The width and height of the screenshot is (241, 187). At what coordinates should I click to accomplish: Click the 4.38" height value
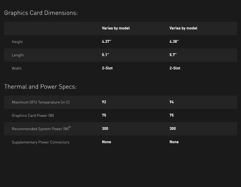coord(174,41)
